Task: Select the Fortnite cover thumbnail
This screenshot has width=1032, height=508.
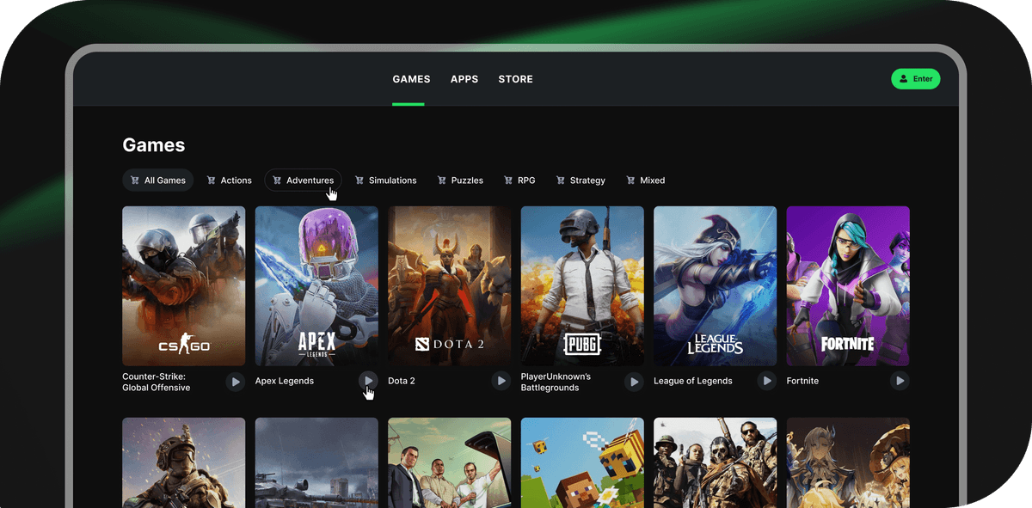Action: coord(848,286)
